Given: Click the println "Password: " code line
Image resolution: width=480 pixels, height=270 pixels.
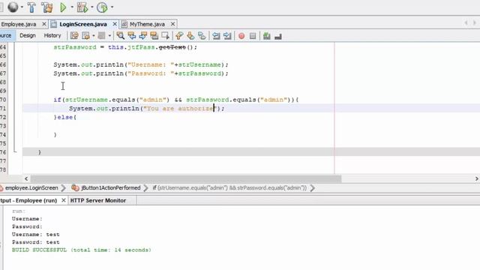Looking at the screenshot, I should [x=141, y=73].
